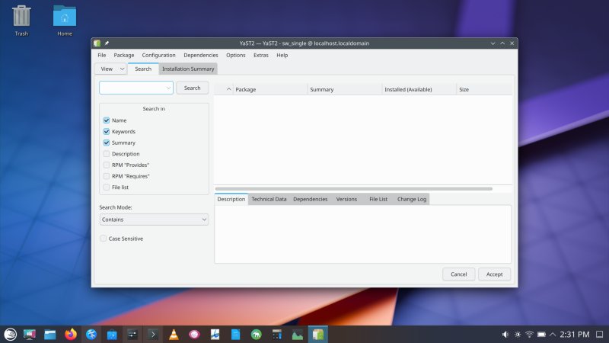Launch VLC media player from taskbar
The image size is (609, 343).
click(174, 334)
